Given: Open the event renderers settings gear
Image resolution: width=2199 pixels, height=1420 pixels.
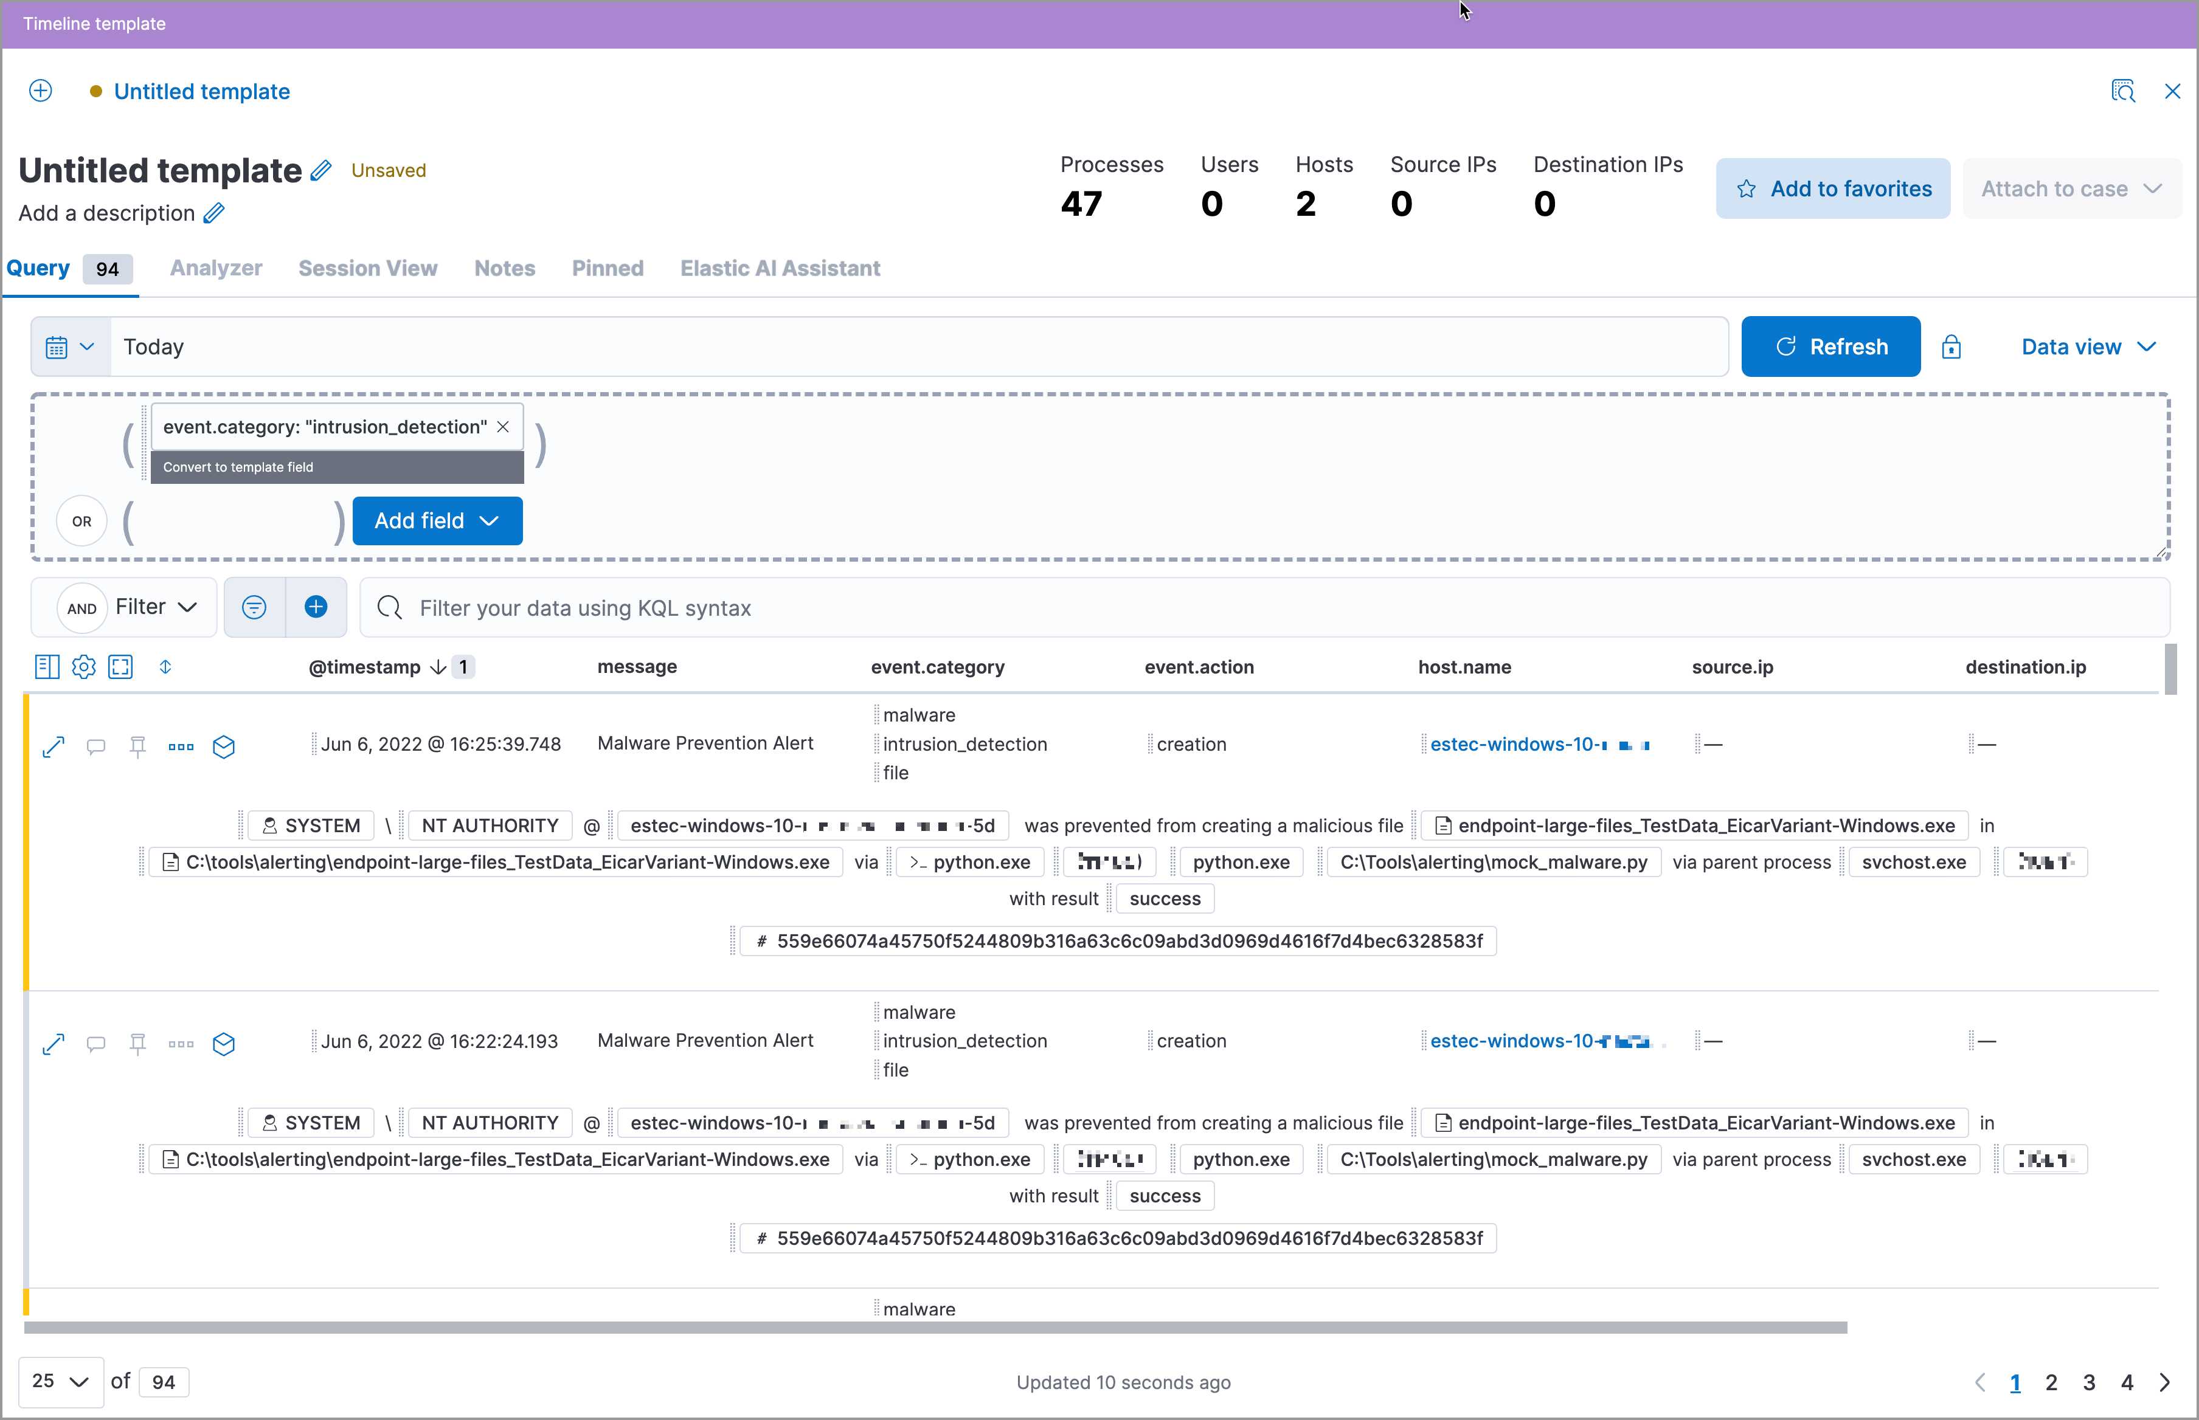Looking at the screenshot, I should point(83,667).
